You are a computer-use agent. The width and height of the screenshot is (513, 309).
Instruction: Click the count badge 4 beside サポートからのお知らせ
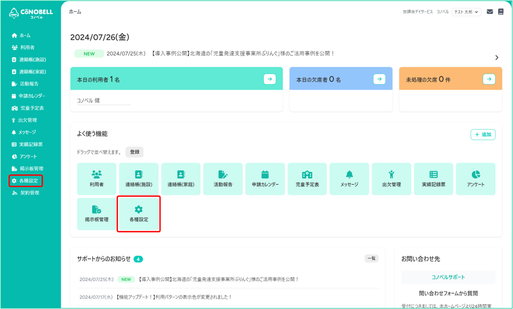click(138, 259)
